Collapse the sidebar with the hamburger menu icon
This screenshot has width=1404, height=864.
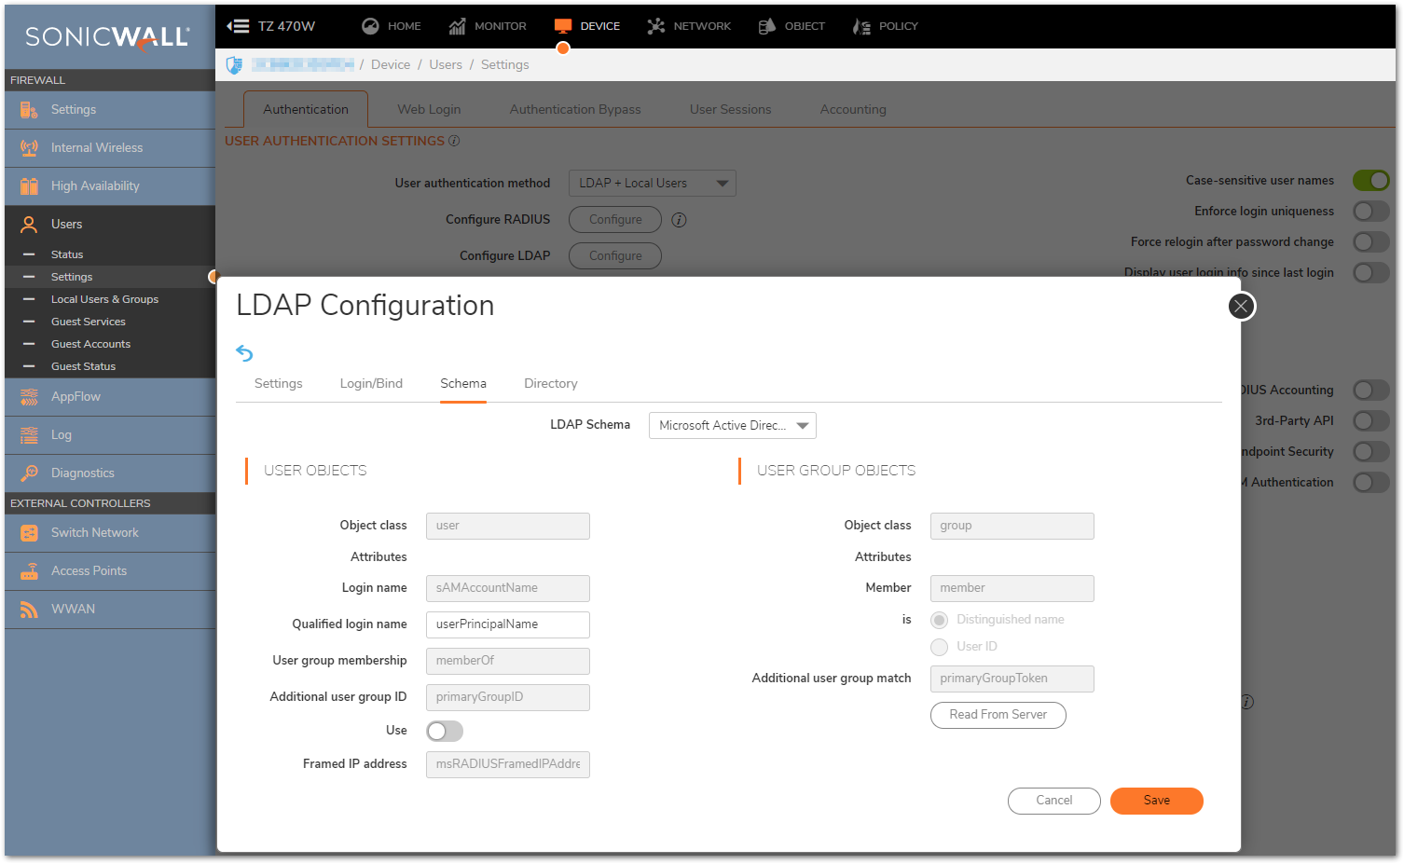[x=238, y=26]
